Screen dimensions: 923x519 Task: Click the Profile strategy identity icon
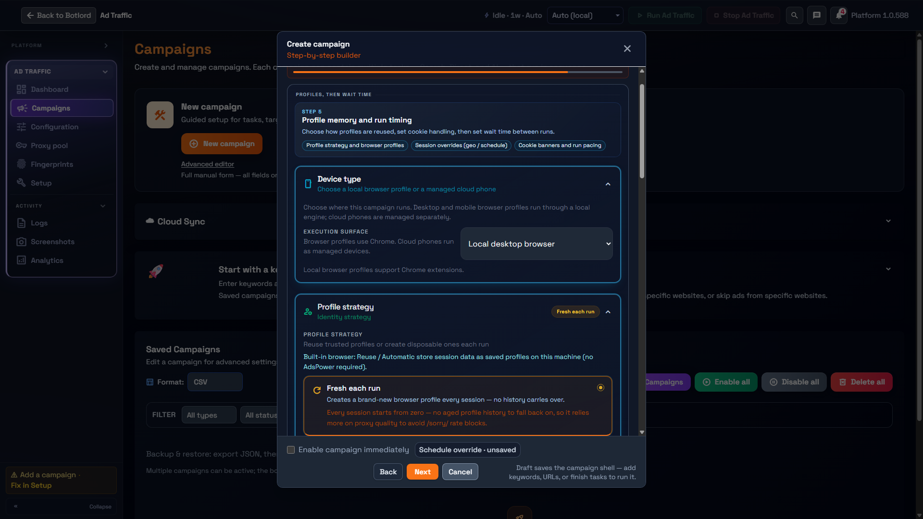(x=308, y=312)
